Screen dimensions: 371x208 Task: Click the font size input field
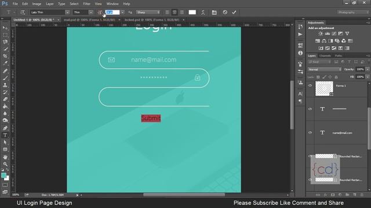pos(112,12)
